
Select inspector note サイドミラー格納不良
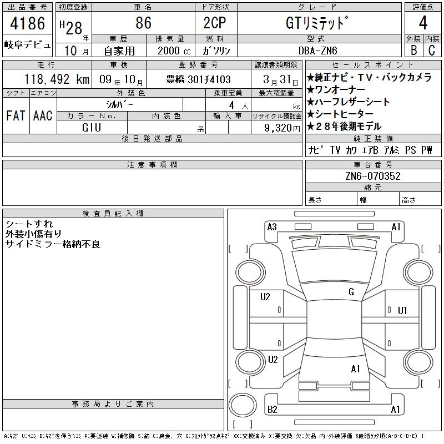coord(53,244)
